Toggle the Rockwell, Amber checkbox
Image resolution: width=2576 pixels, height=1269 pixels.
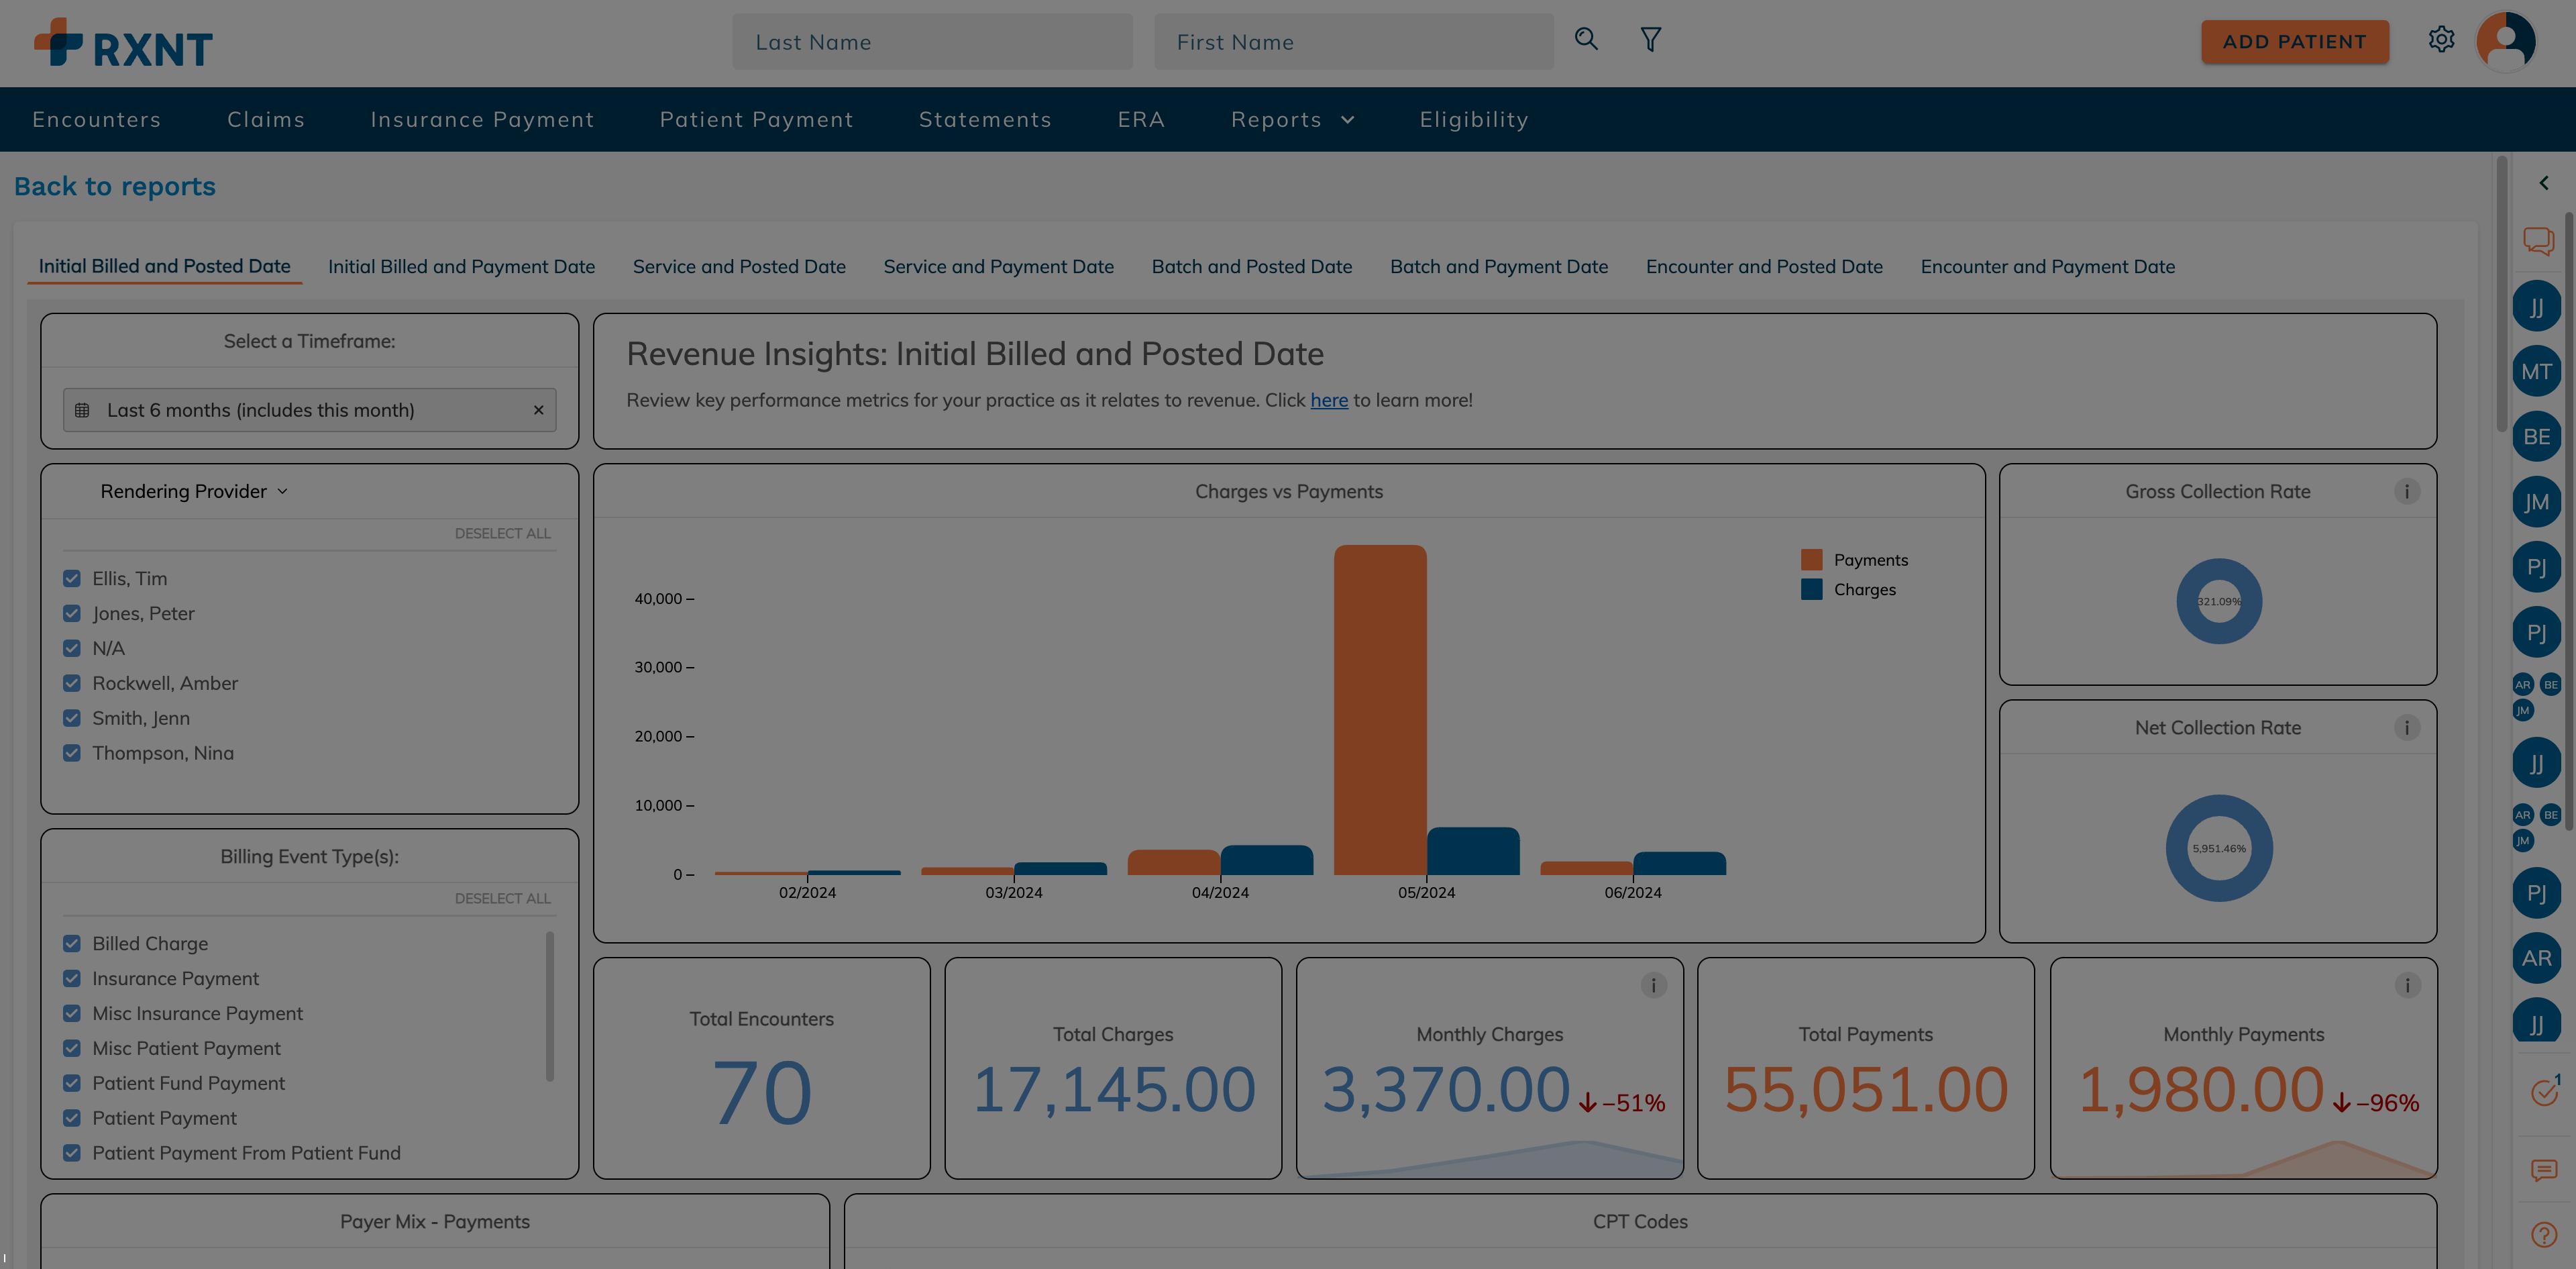pyautogui.click(x=72, y=684)
